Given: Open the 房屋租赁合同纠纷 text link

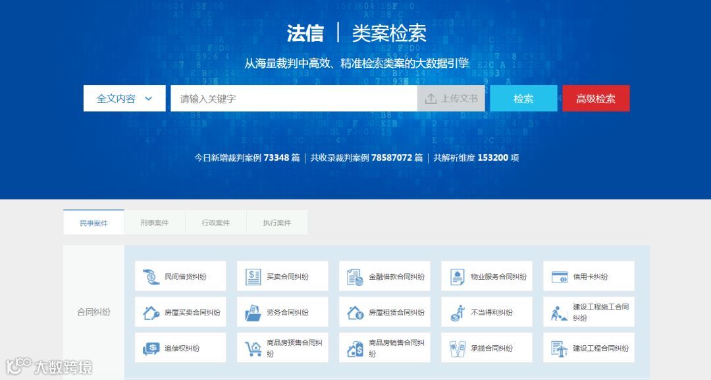Looking at the screenshot, I should click(397, 312).
